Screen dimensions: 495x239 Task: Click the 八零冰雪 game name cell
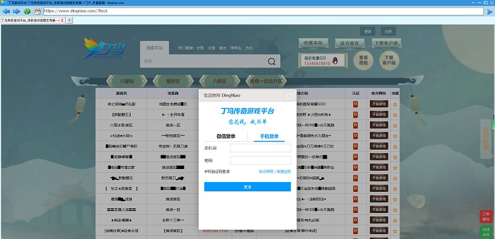121,125
